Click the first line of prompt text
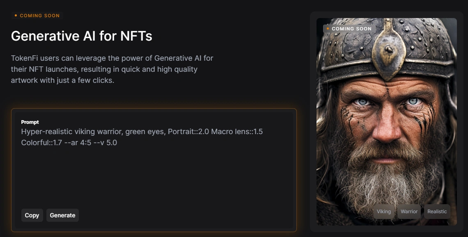 click(142, 132)
